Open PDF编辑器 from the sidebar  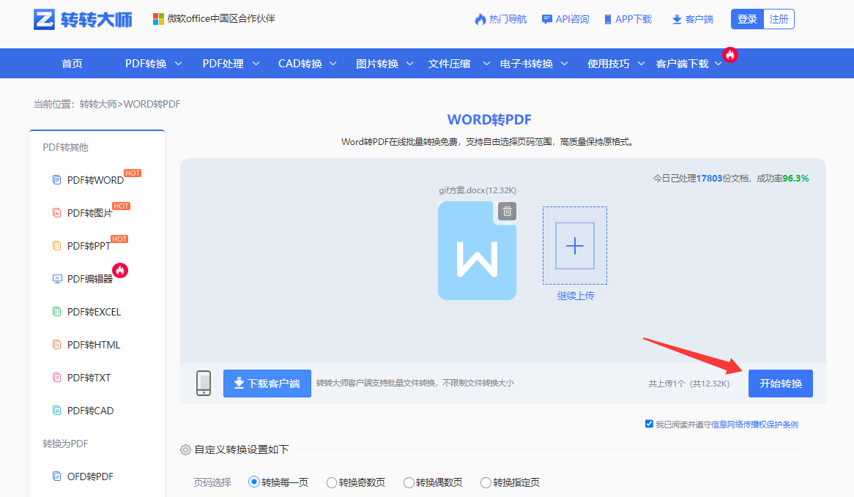coord(90,279)
